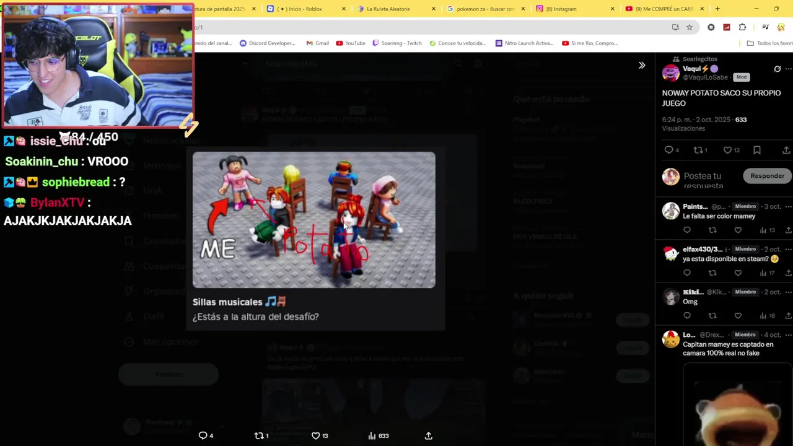Image resolution: width=793 pixels, height=446 pixels.
Task: Click the Sillas musicales game image
Action: click(314, 220)
